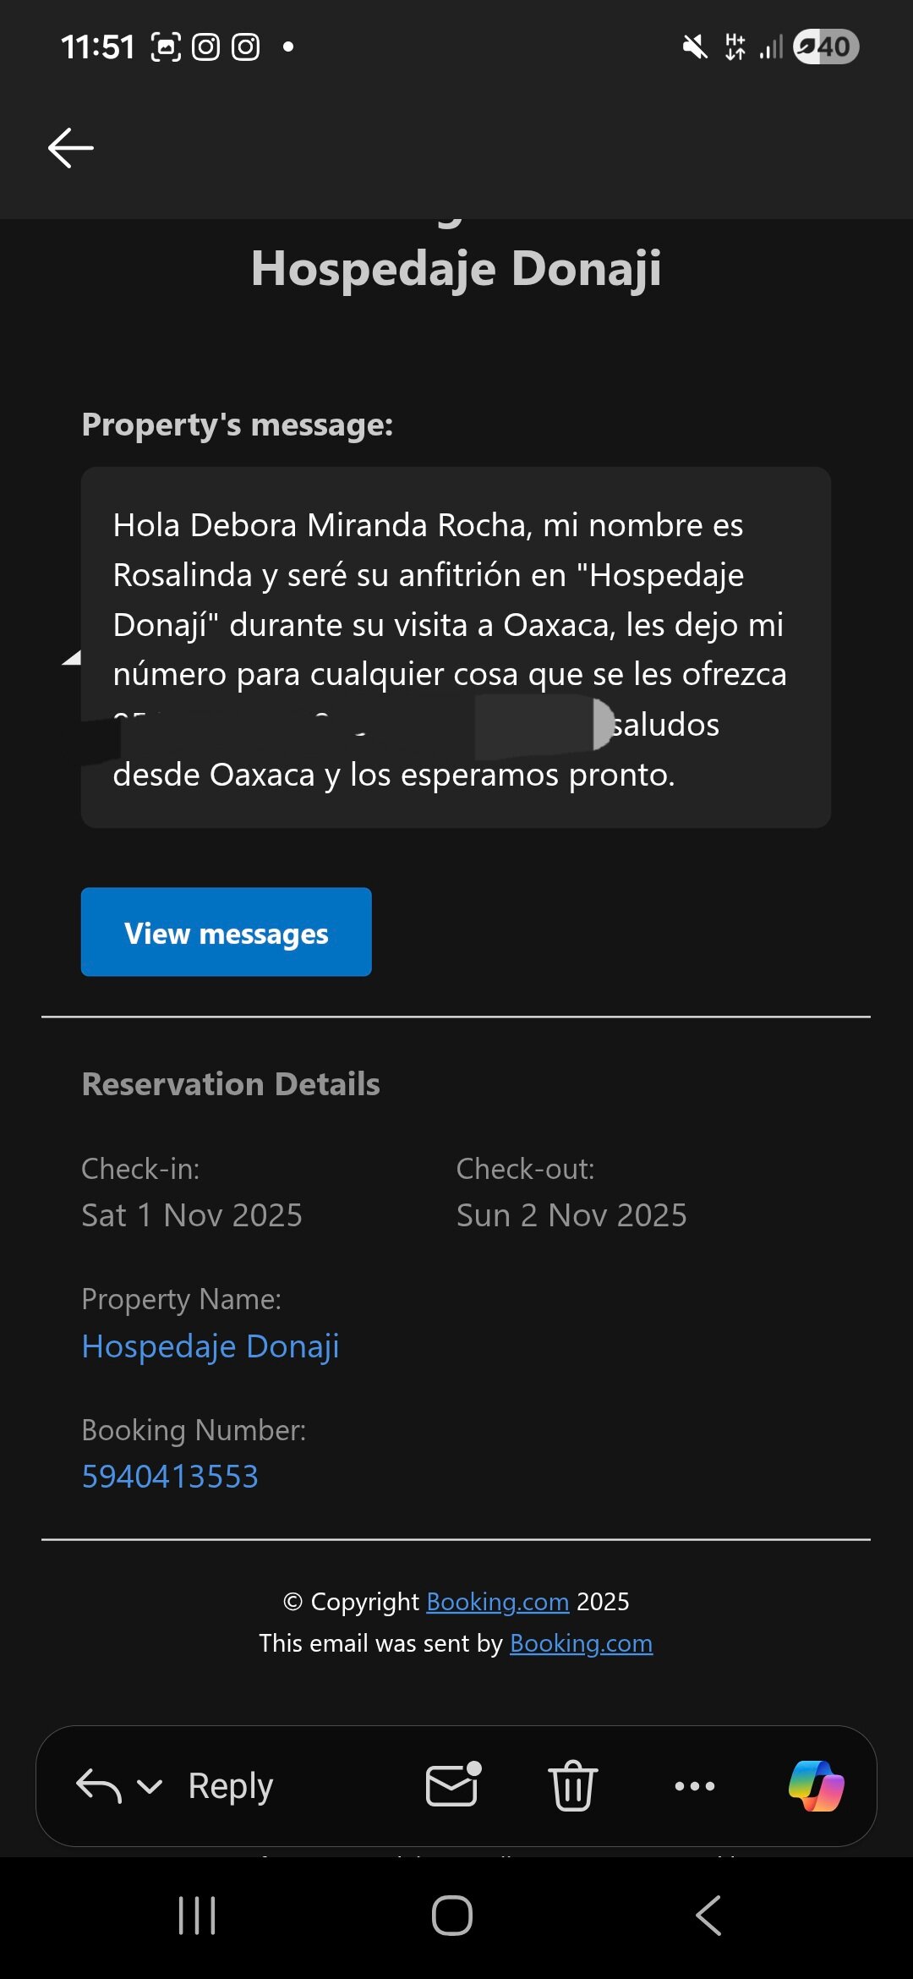Viewport: 913px width, 1979px height.
Task: Open the three-dot more options menu
Action: point(694,1786)
